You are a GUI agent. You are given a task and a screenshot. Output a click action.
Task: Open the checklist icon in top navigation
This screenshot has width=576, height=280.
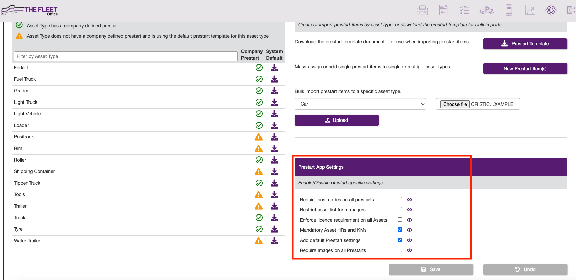coord(464,10)
